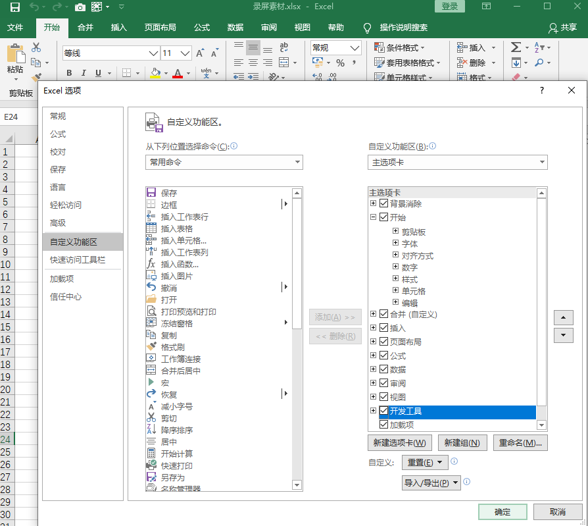This screenshot has height=526, width=588.
Task: Click the camera screenshot icon in quick access toolbar
Action: (x=80, y=7)
